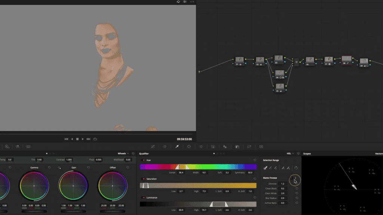Open the Color Warper palette icon
Viewport: 383px width, 215px height.
(x=165, y=146)
